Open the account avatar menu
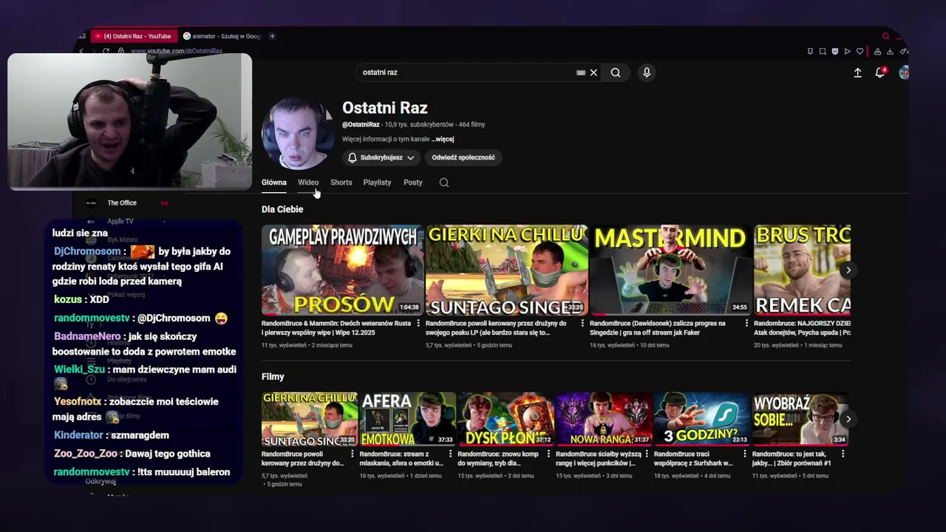Screen dimensions: 946x532 point(903,72)
